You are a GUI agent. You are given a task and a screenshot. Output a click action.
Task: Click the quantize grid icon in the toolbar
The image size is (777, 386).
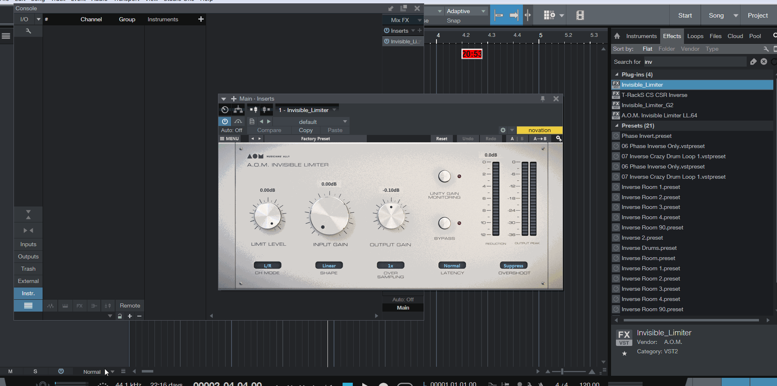pyautogui.click(x=549, y=16)
